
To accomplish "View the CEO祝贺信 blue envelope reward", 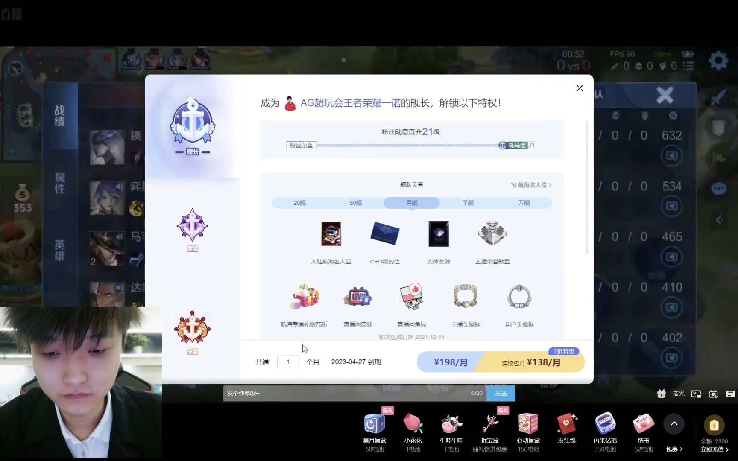I will click(x=385, y=233).
